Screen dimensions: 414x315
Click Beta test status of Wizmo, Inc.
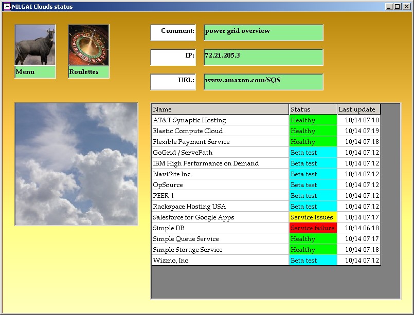pyautogui.click(x=313, y=261)
